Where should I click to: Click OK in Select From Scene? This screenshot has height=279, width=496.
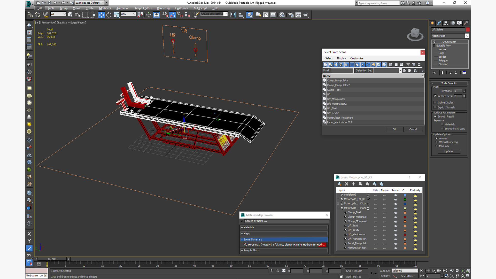[394, 129]
